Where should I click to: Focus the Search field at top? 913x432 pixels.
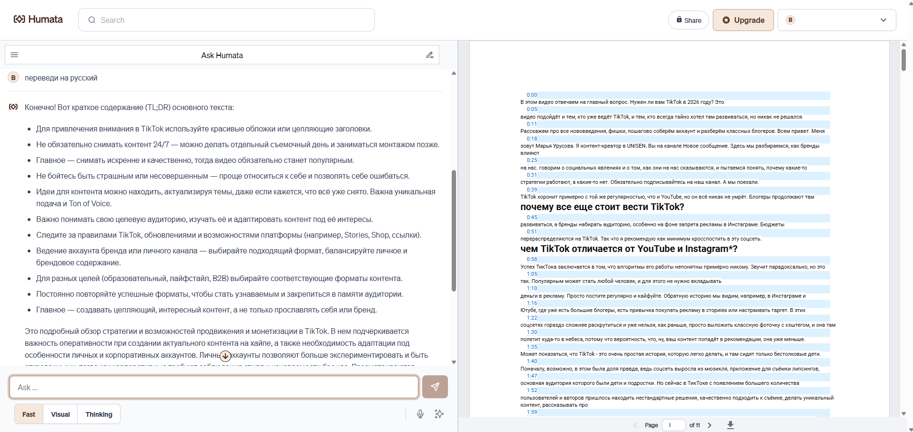point(226,20)
